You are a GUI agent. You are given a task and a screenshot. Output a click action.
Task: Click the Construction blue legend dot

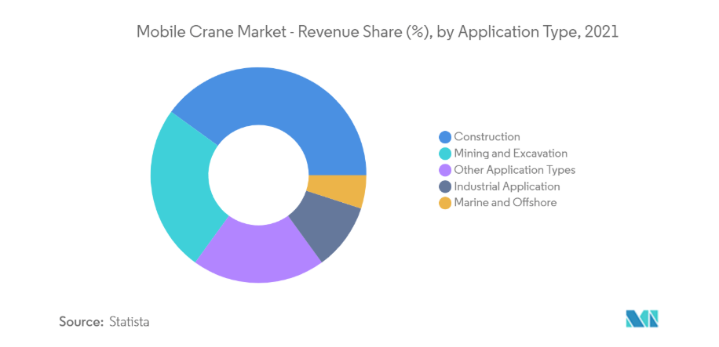(445, 137)
